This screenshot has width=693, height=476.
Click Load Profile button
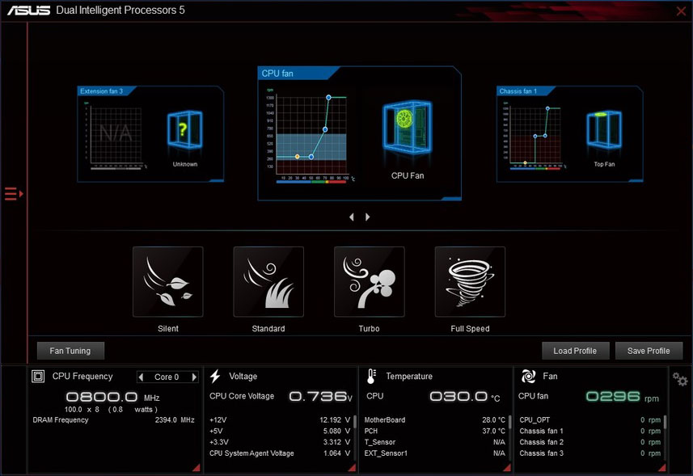[x=575, y=351]
